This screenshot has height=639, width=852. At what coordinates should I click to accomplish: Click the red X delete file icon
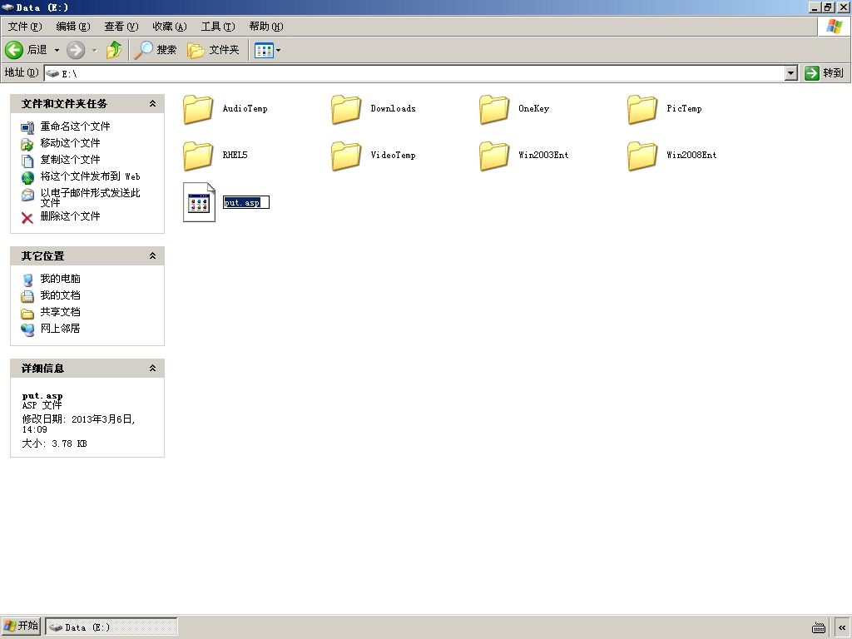click(x=27, y=218)
